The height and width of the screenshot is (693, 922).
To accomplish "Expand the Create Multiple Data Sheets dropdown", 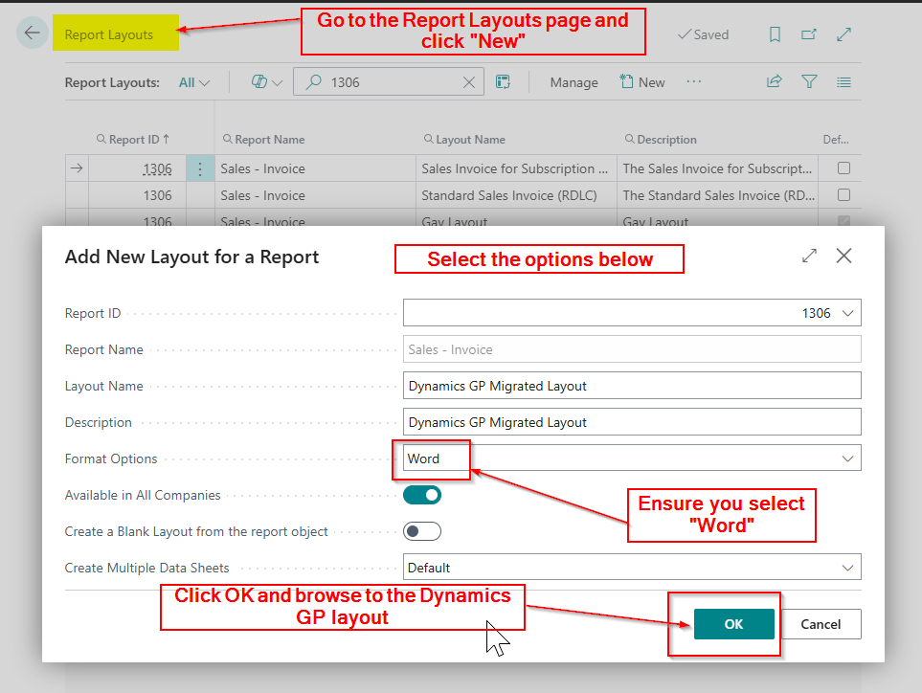I will tap(846, 568).
